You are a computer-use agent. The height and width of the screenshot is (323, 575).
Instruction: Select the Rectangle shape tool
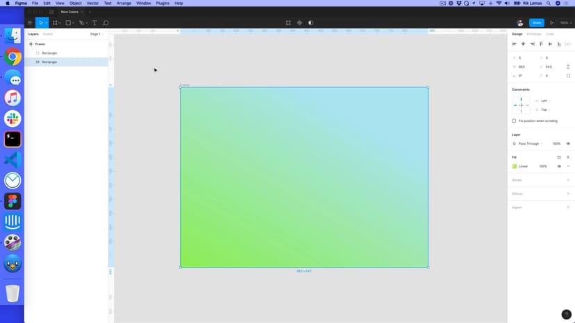click(x=67, y=23)
